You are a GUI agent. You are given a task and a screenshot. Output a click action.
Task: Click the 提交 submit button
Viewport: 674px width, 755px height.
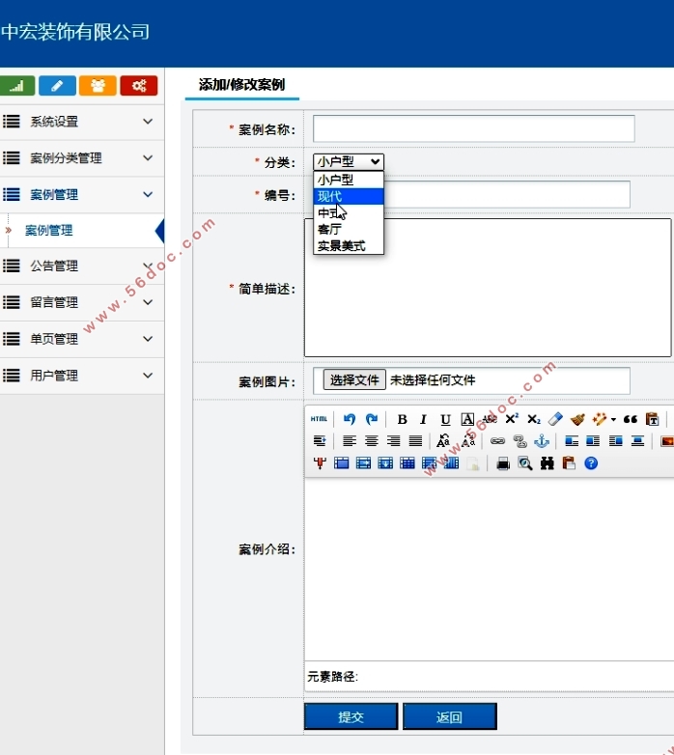click(351, 716)
